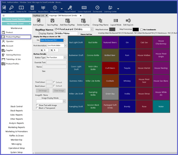Screen dimensions: 178x155
Task: Enable the No Condiments checkbox
Action: (142, 30)
